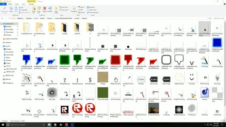
Task: Select explosion.png file
Action: pyautogui.click(x=179, y=78)
